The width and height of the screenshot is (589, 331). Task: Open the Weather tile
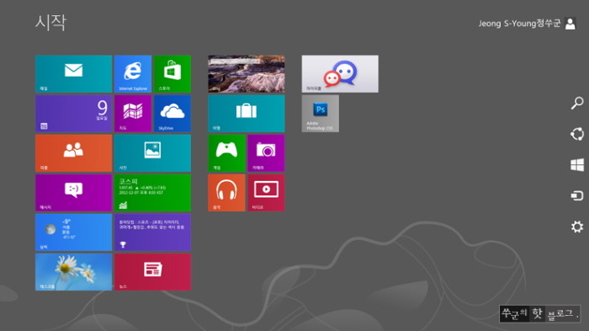pos(74,232)
